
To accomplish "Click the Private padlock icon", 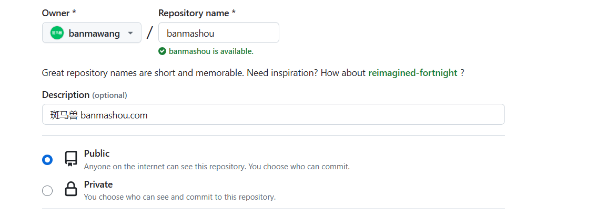I will click(71, 189).
